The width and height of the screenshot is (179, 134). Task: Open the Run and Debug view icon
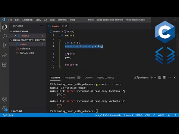click(x=4, y=55)
